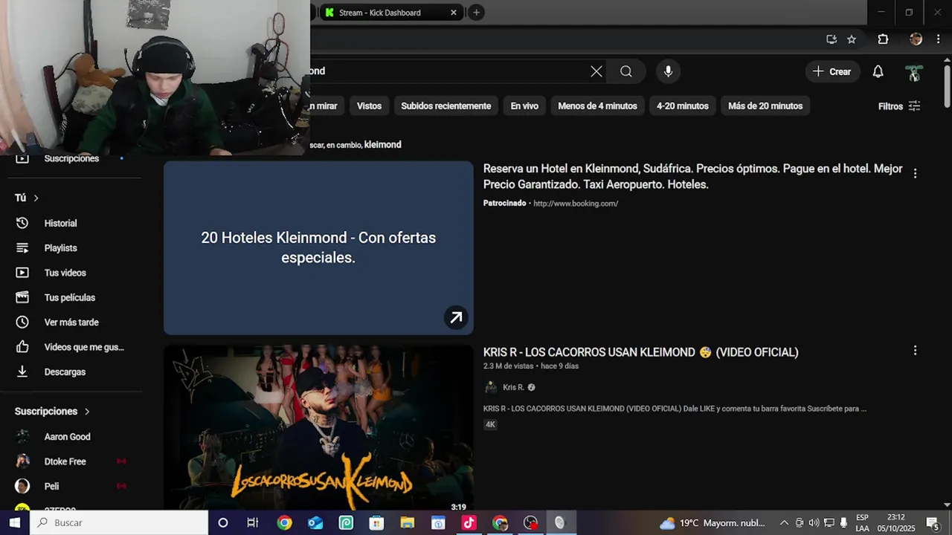Open Chrome extensions puzzle icon
The image size is (952, 535).
pyautogui.click(x=883, y=39)
